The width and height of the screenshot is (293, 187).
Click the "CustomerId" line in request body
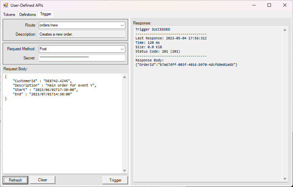(x=42, y=81)
